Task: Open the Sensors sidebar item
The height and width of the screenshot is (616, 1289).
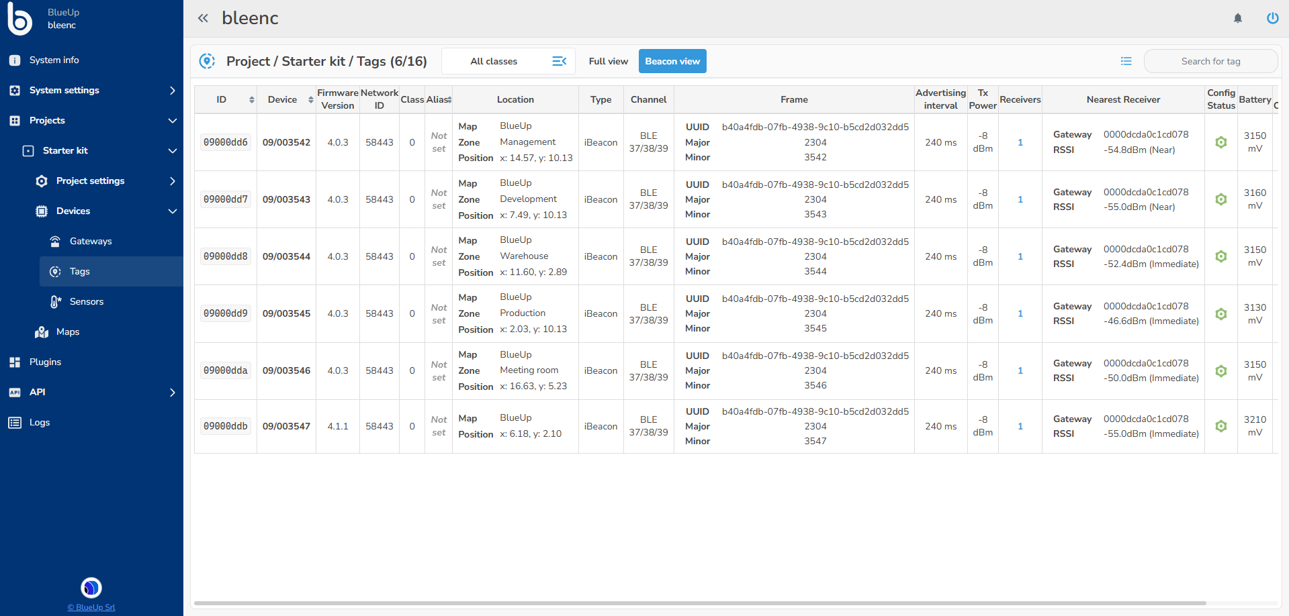Action: click(x=87, y=301)
